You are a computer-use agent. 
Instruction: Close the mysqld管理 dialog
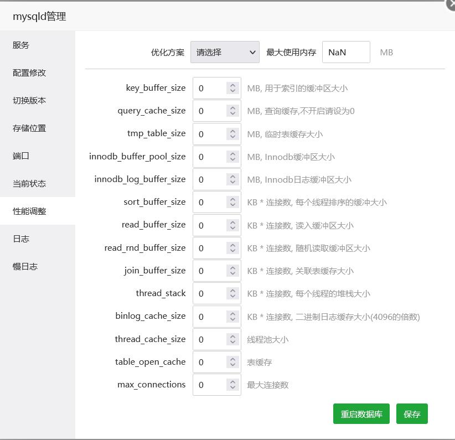pyautogui.click(x=451, y=4)
